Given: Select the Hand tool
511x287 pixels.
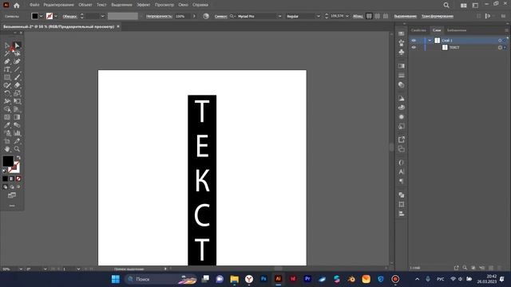Looking at the screenshot, I should [x=7, y=149].
